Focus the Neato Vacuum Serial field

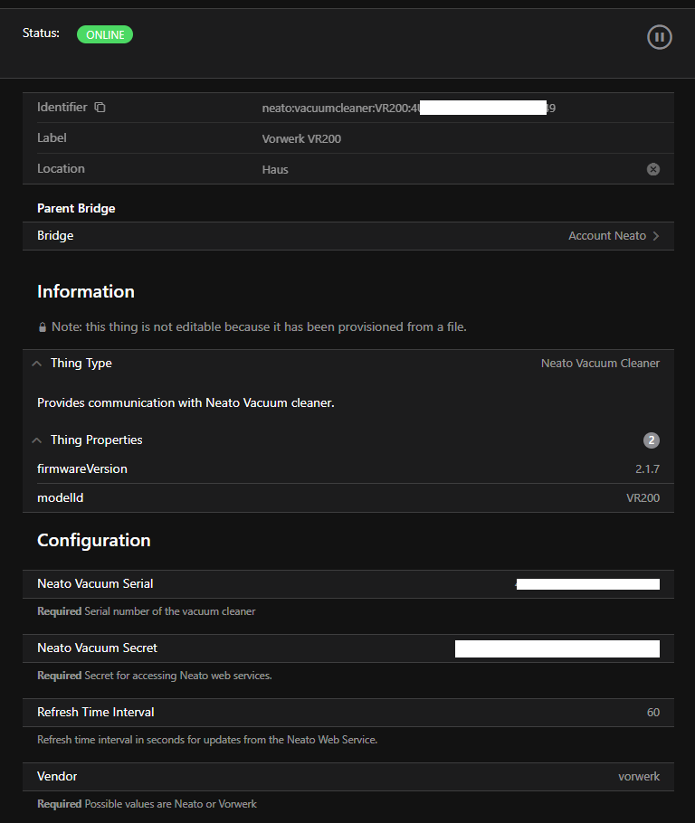586,584
